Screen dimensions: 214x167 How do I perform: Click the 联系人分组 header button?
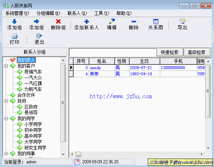(35, 52)
